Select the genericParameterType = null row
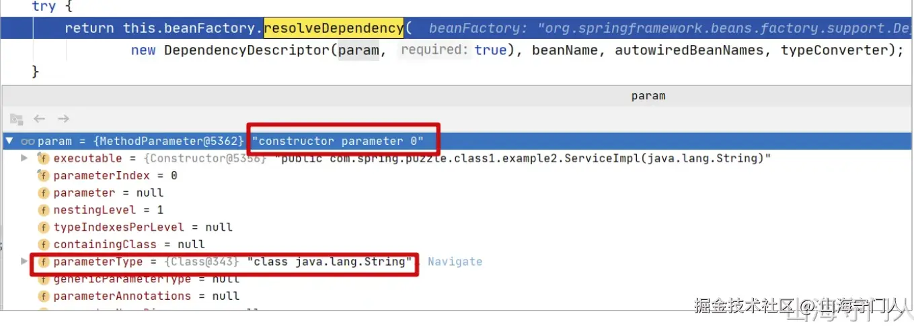 (457, 278)
